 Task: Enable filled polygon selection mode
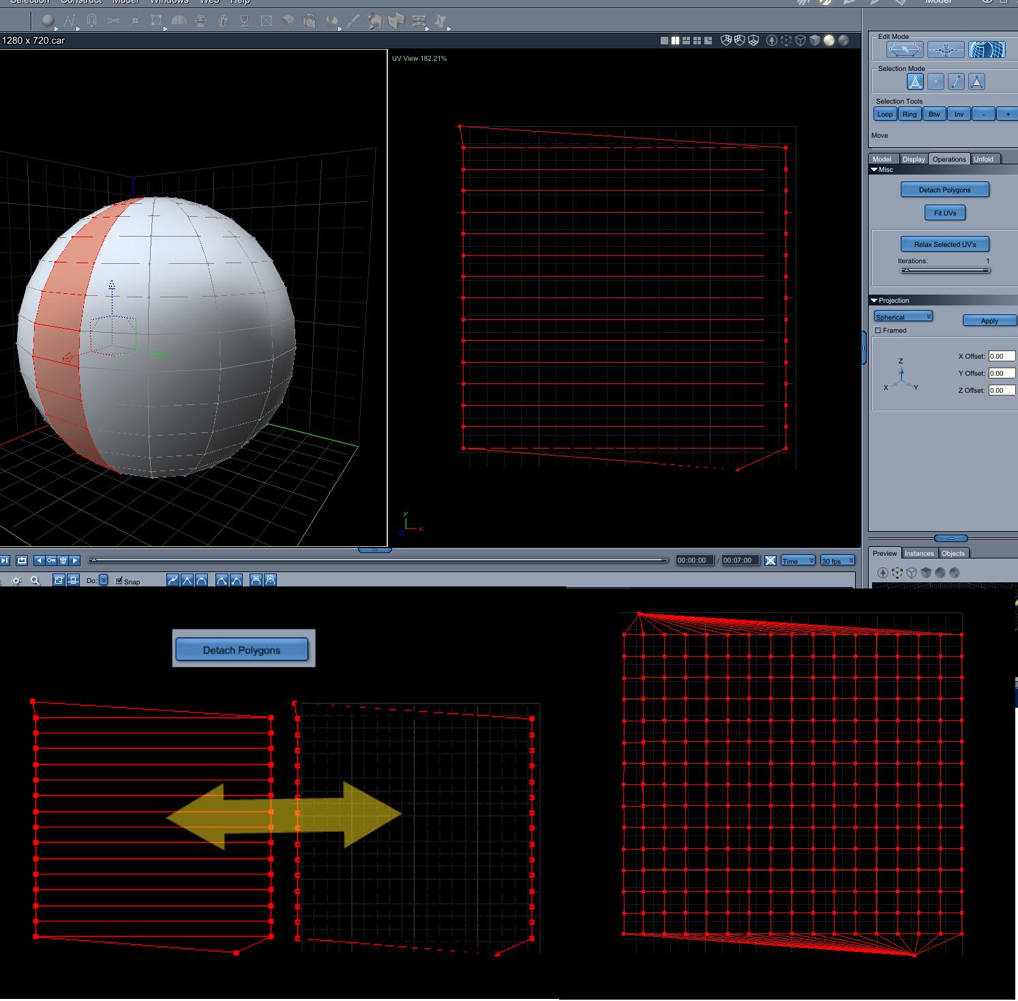pyautogui.click(x=976, y=82)
